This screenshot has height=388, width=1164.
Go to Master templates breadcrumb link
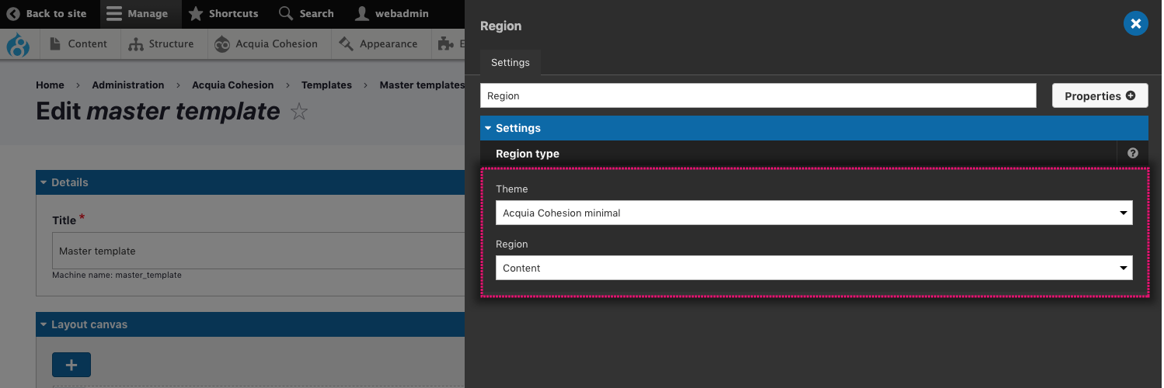(422, 85)
